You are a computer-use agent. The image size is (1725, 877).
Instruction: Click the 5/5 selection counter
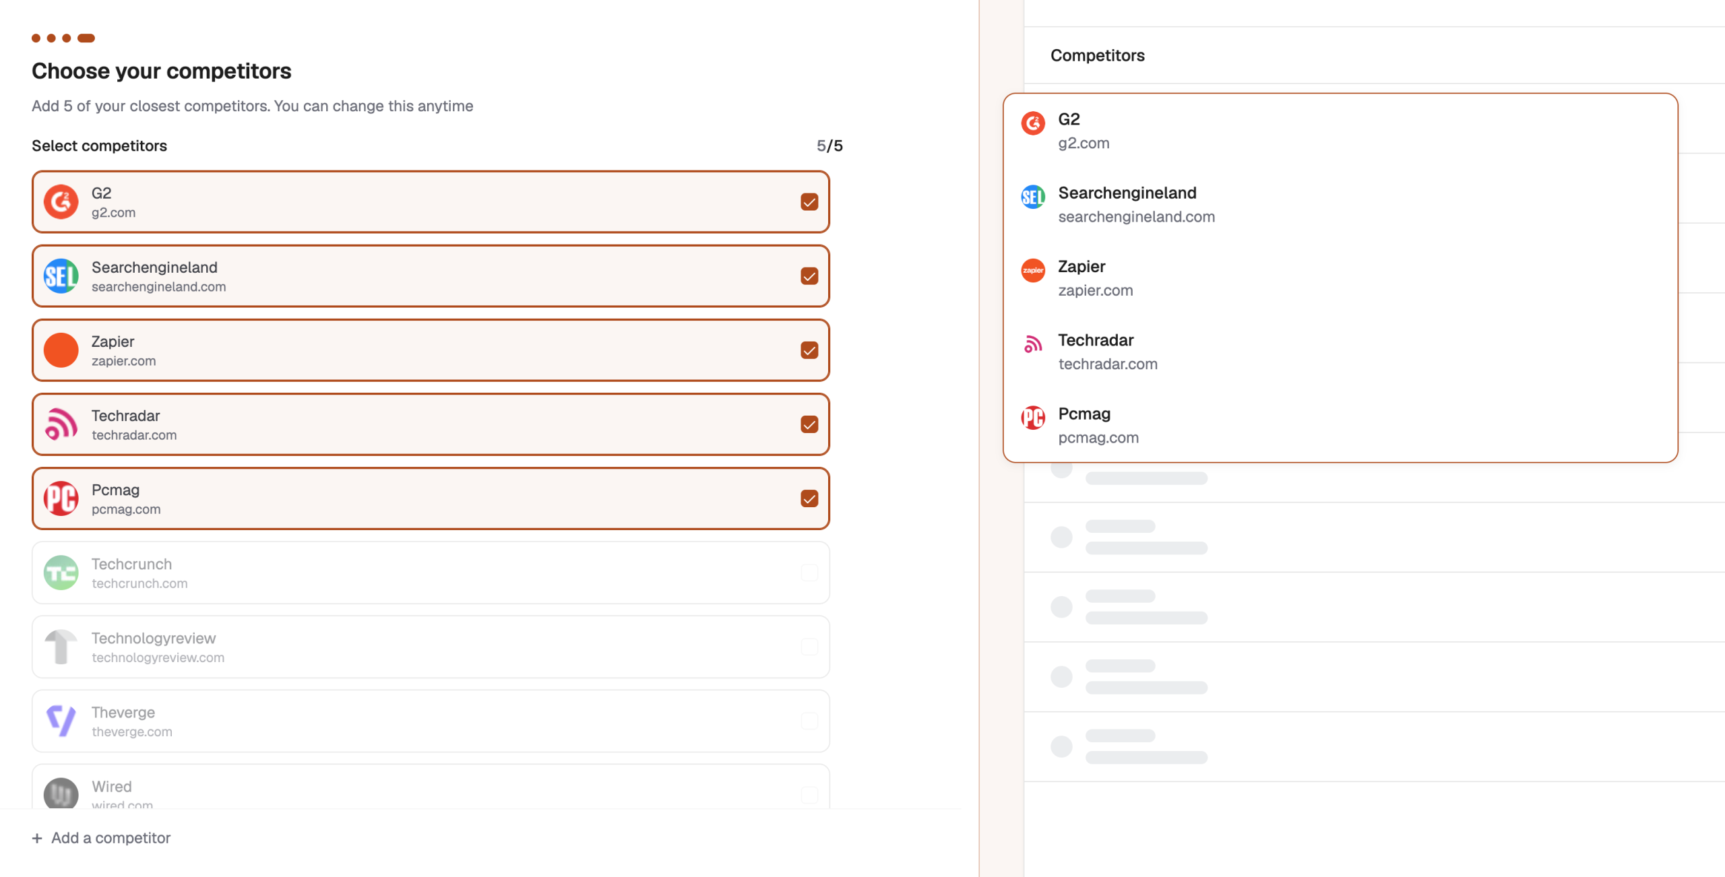tap(829, 145)
